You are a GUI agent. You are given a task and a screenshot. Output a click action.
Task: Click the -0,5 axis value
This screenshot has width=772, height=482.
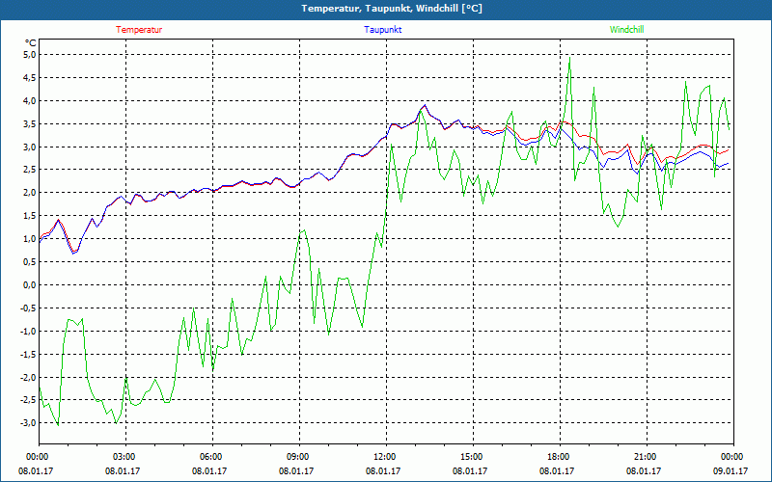(x=29, y=308)
